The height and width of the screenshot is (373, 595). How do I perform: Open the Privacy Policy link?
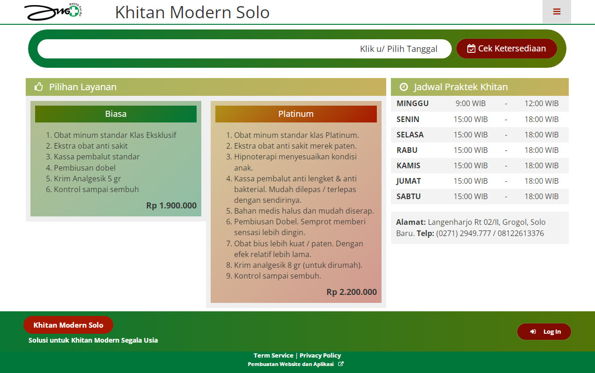tap(320, 355)
